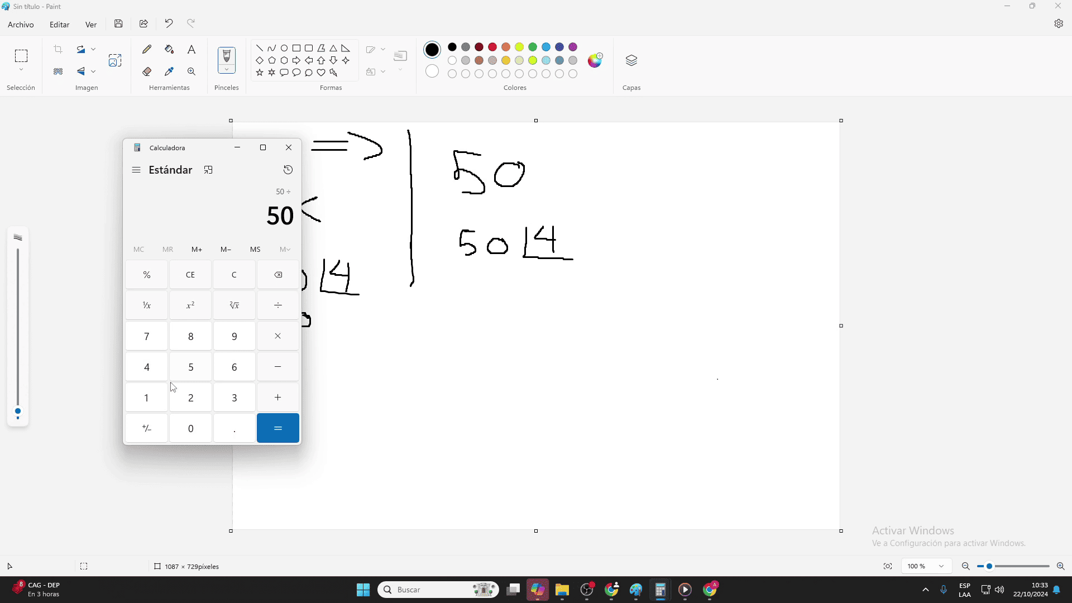Open the 100 % zoom level dropdown
1072x603 pixels.
[x=941, y=566]
